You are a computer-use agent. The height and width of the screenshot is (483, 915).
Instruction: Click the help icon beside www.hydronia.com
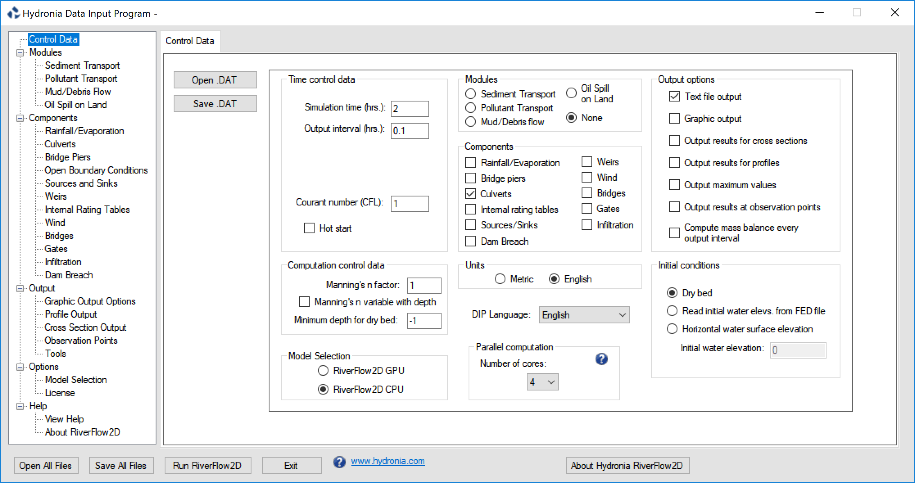(339, 462)
